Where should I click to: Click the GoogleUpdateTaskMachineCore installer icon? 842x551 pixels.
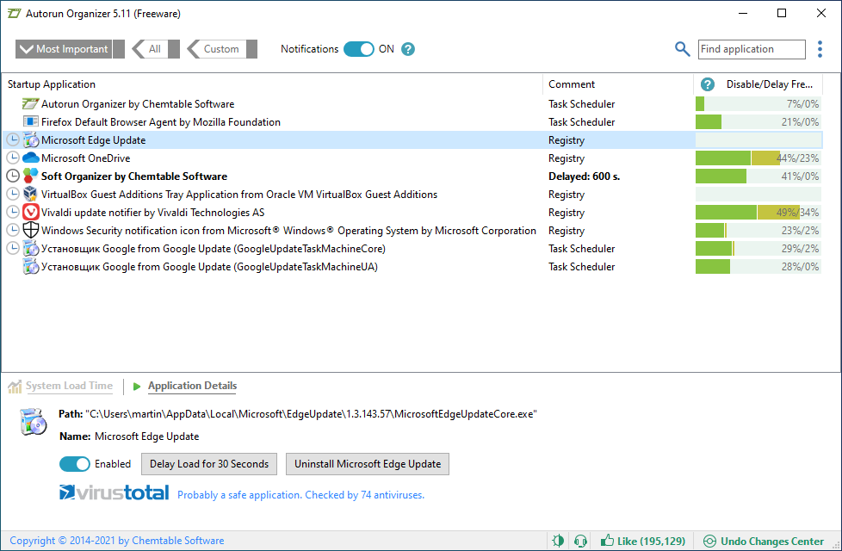pos(31,248)
